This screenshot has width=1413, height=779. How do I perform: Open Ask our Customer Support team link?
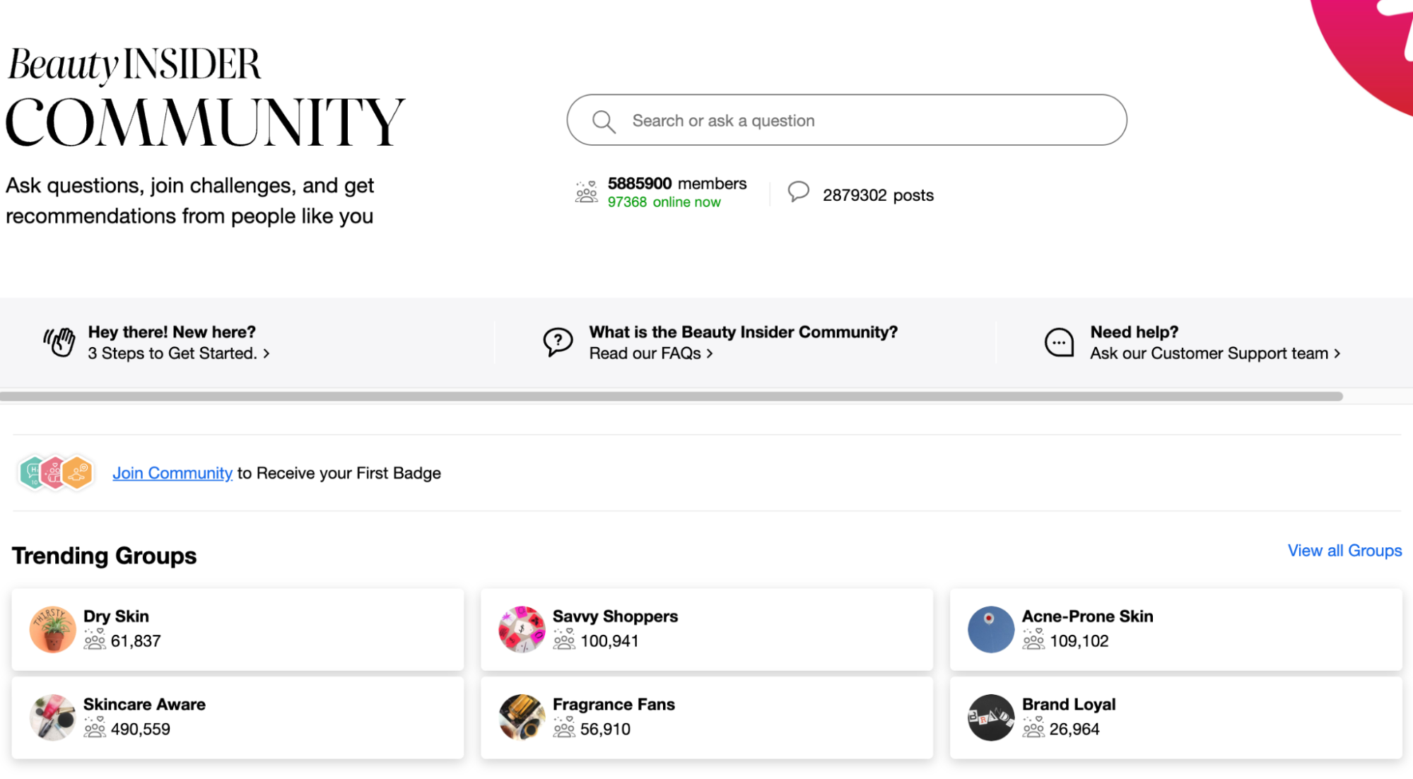[x=1215, y=353]
